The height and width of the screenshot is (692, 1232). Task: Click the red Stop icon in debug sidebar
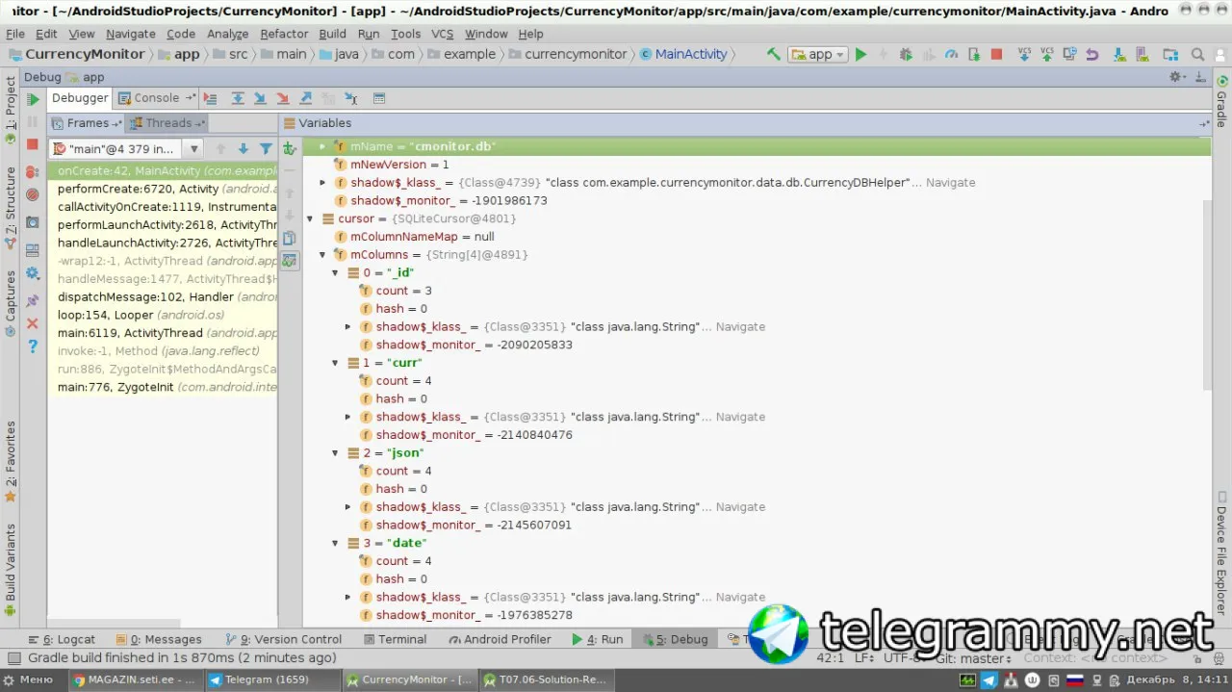click(x=33, y=144)
